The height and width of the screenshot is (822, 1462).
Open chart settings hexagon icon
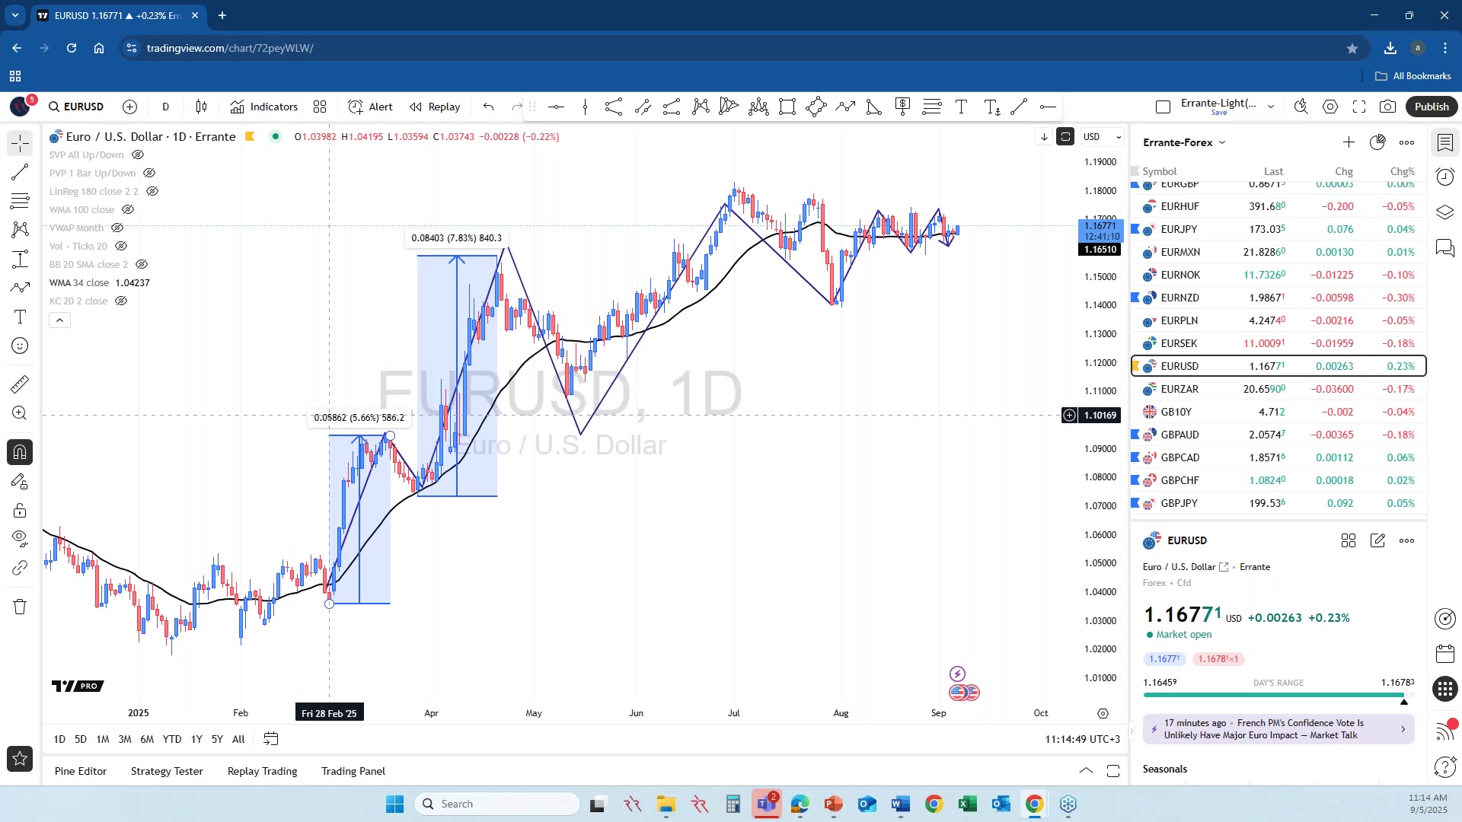pyautogui.click(x=1330, y=107)
